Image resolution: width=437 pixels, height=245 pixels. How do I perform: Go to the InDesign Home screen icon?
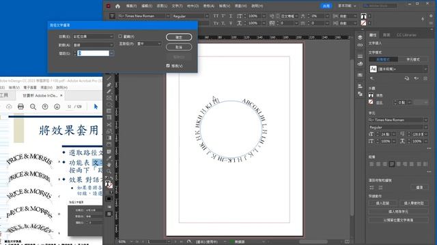(x=117, y=6)
